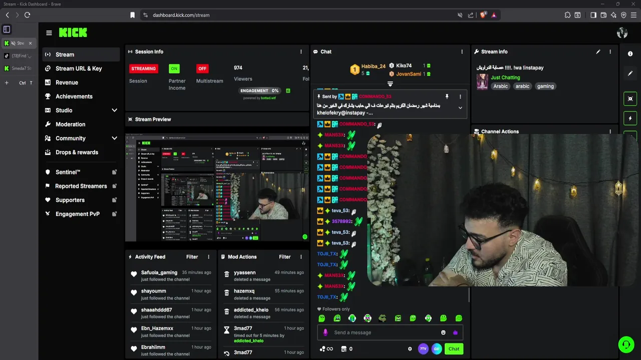Click the channel points infinity icon
641x360 pixels.
(x=326, y=349)
